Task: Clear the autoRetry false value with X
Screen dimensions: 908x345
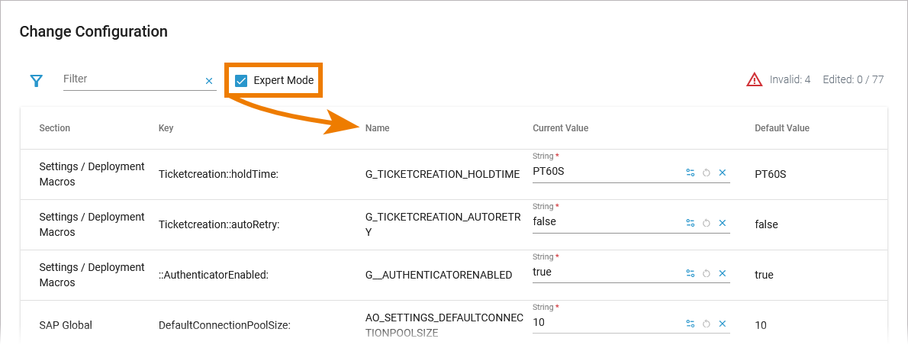Action: pyautogui.click(x=723, y=223)
